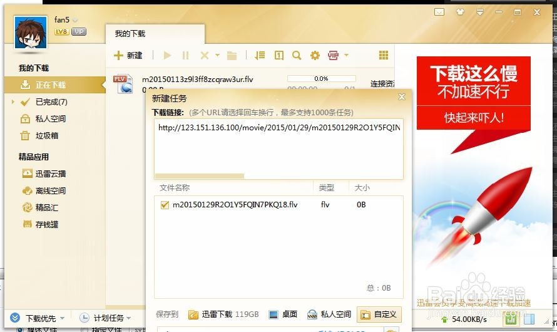Launch 迅雷云播 app
Image resolution: width=557 pixels, height=332 pixels.
pos(51,174)
